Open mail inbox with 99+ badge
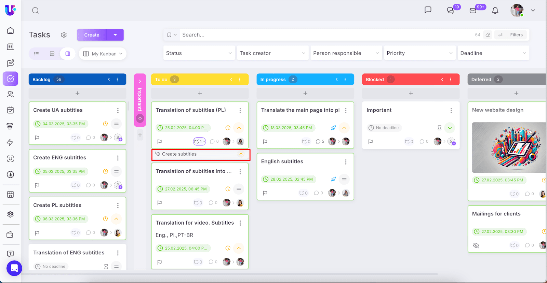The width and height of the screenshot is (547, 283). point(473,11)
